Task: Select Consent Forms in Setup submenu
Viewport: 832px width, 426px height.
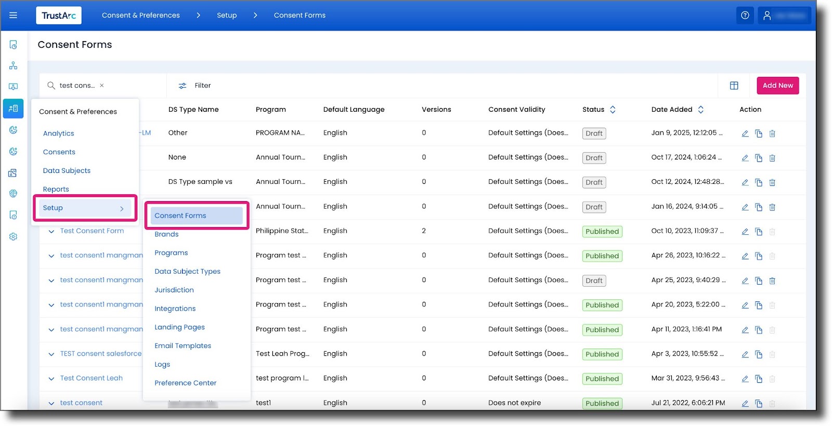Action: click(x=197, y=216)
